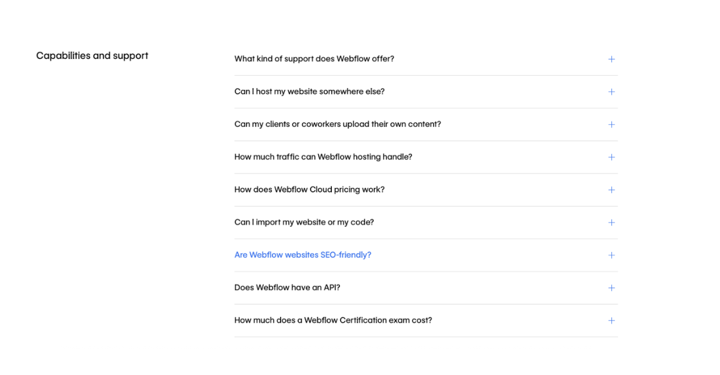This screenshot has width=720, height=375.
Task: Expand 'How much does a Webflow Certification exam cost?'
Action: (x=333, y=321)
